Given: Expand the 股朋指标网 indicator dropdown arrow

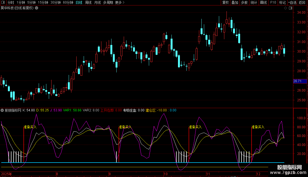Looking at the screenshot, I should point(2,111).
